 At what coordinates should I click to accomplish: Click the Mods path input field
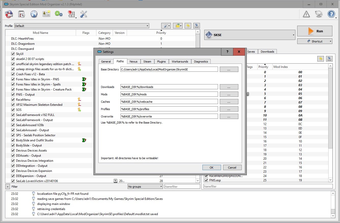pos(169,94)
